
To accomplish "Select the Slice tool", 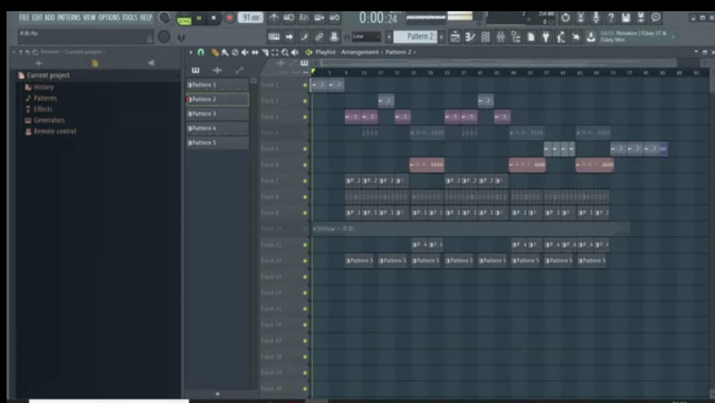I will pyautogui.click(x=265, y=52).
